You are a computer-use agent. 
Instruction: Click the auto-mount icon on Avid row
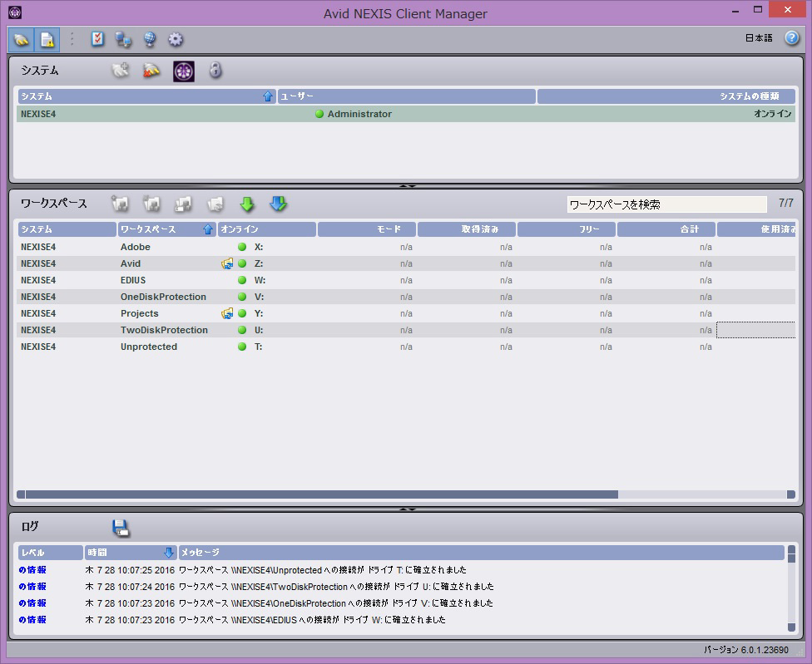click(x=227, y=263)
